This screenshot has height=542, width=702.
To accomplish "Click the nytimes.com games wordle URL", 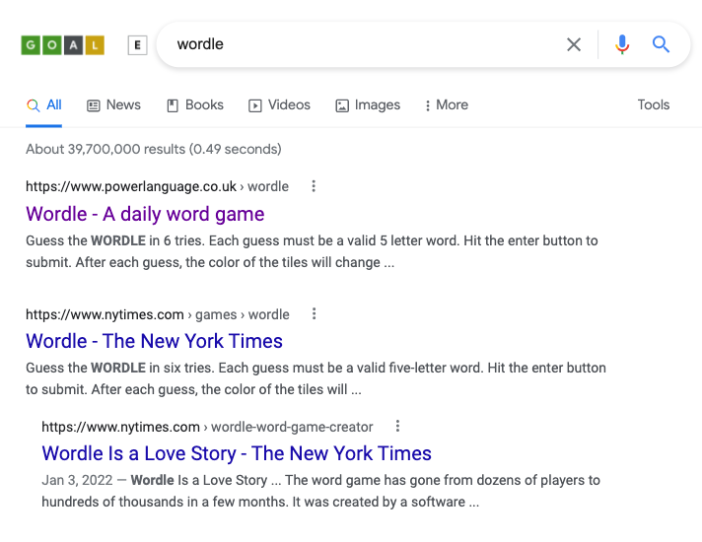I will (158, 314).
